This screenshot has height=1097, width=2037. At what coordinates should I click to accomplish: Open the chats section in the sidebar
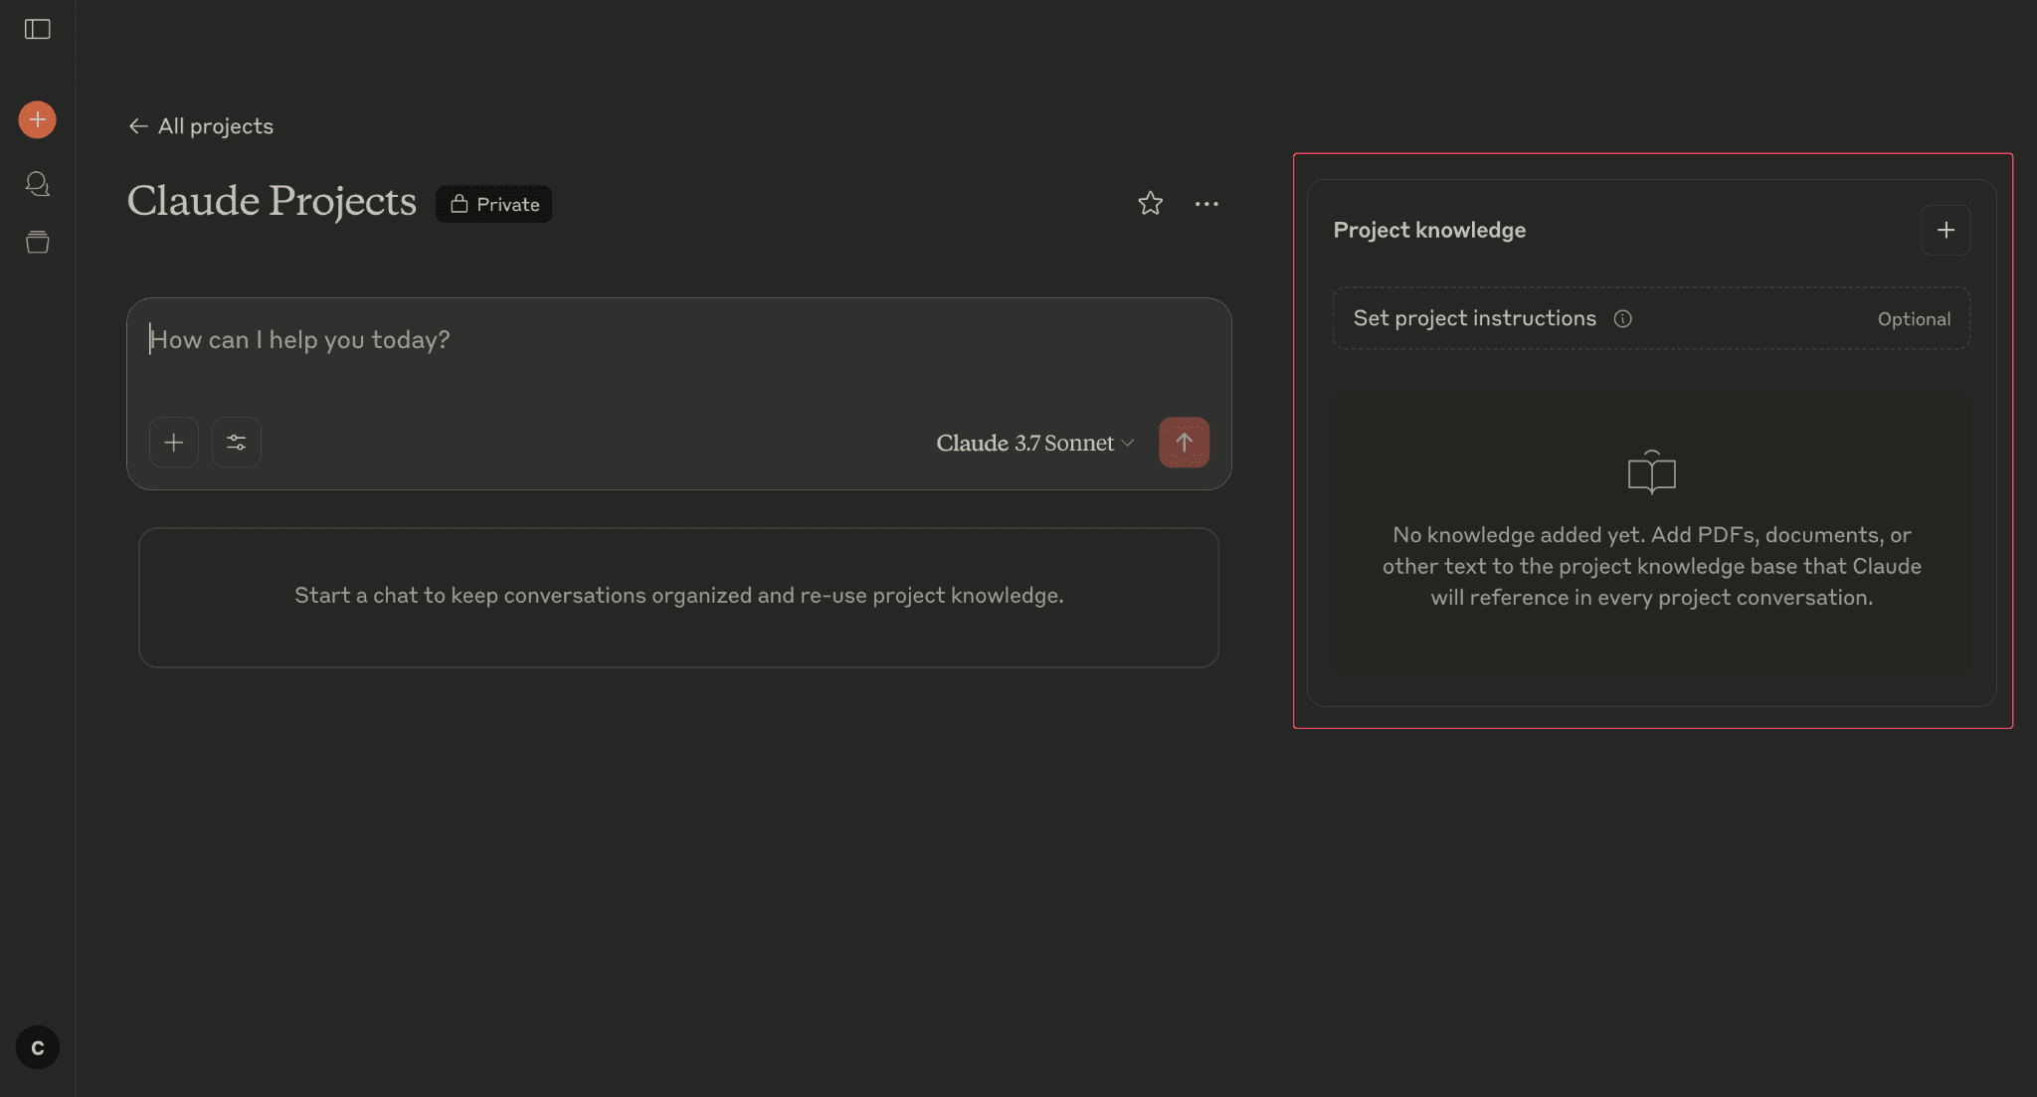[x=37, y=183]
